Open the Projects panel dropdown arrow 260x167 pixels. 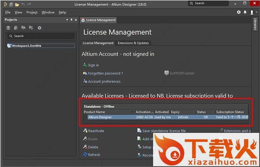point(67,20)
